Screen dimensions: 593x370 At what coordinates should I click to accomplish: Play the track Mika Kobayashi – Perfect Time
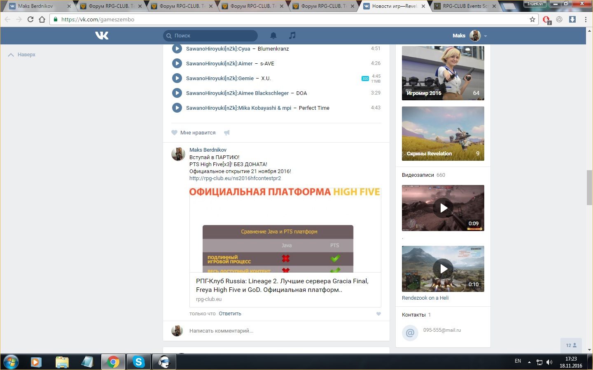coord(177,108)
